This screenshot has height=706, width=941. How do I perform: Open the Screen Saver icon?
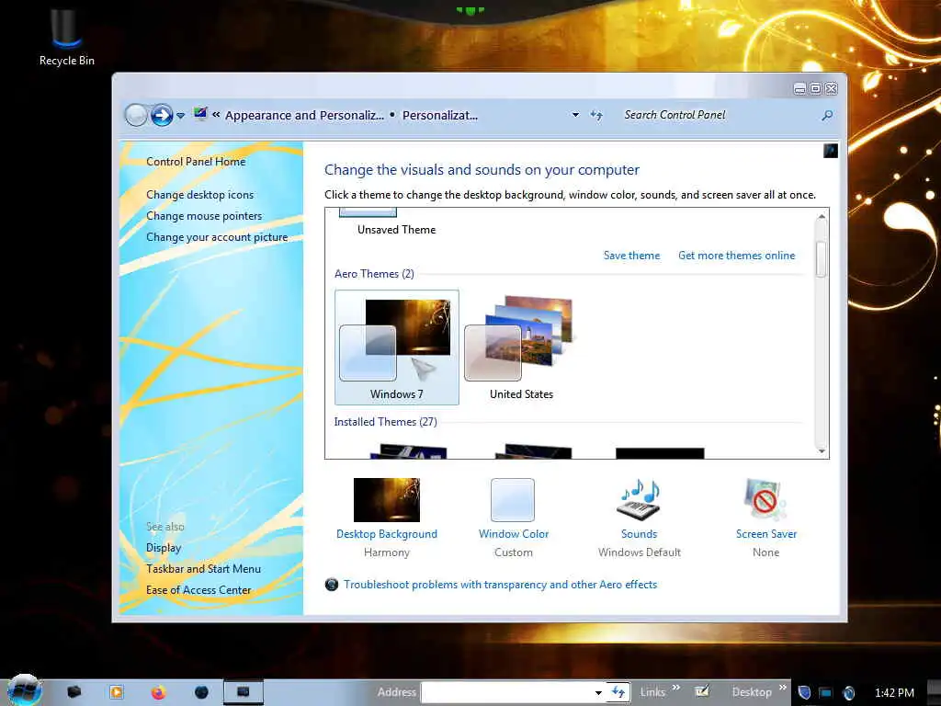[x=765, y=499]
